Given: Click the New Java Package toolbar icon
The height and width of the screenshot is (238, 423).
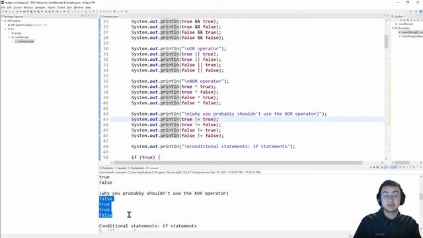Looking at the screenshot, I should pyautogui.click(x=46, y=12).
